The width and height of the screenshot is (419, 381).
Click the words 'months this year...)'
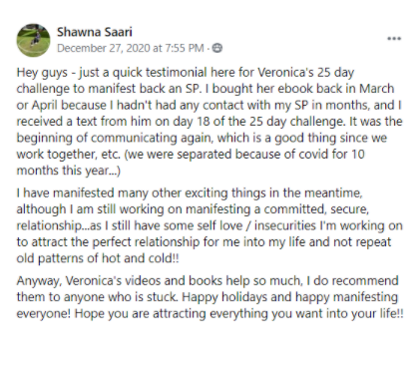(x=69, y=171)
